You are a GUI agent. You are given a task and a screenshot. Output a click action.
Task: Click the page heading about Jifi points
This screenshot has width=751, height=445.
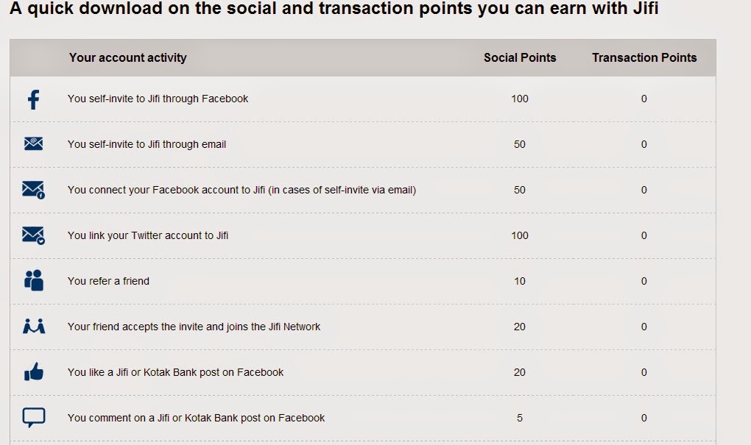coord(334,10)
